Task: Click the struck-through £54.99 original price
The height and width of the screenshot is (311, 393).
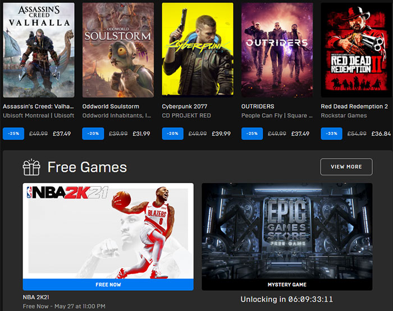Action: pyautogui.click(x=357, y=134)
